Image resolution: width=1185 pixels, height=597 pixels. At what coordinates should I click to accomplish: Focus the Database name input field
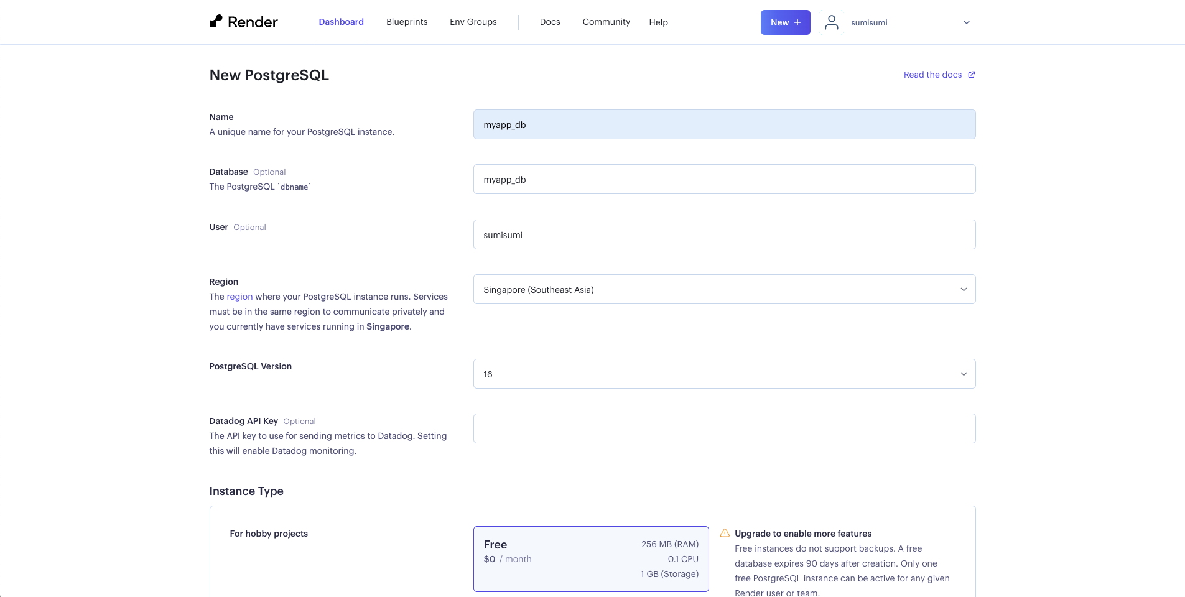click(724, 179)
